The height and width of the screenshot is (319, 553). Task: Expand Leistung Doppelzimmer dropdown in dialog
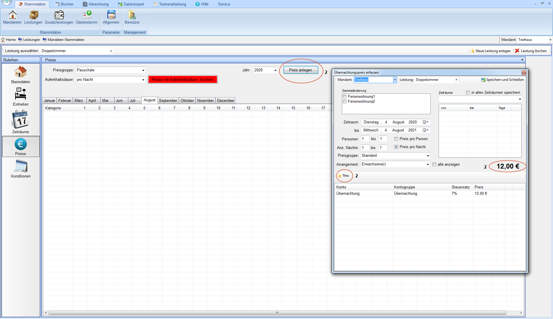click(456, 80)
